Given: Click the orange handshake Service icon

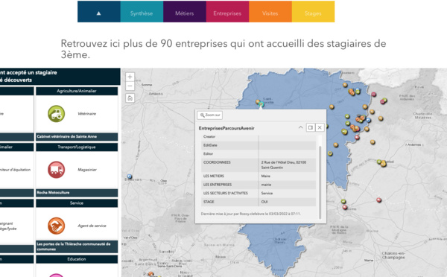Looking at the screenshot, I should click(x=56, y=226).
